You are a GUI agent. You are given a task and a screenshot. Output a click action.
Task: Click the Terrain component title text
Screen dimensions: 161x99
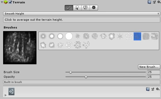coord(19,2)
